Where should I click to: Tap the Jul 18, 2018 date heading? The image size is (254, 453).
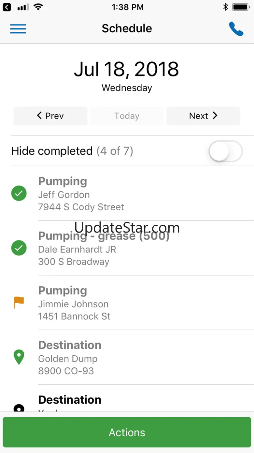tap(127, 69)
